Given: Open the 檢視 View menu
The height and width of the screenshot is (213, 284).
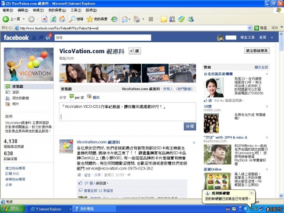Looking at the screenshot, I should coord(38,10).
